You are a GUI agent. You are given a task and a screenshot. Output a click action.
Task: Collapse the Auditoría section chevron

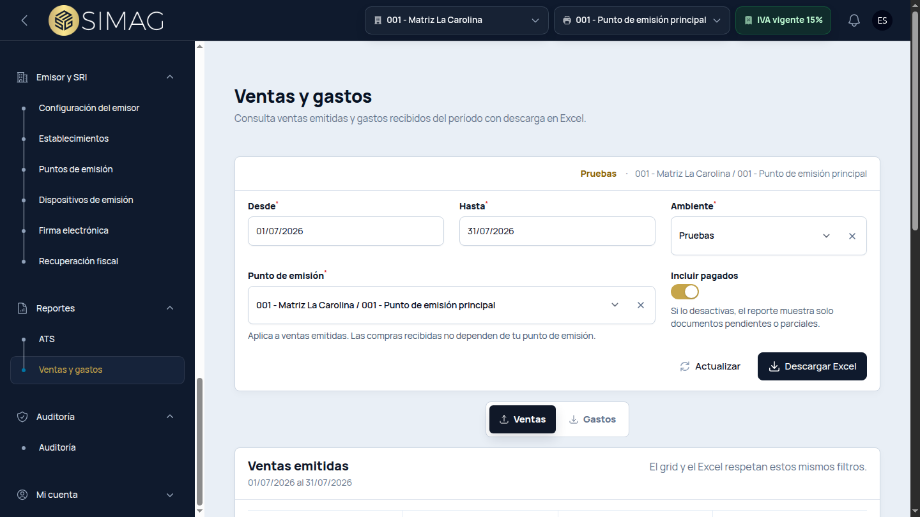pyautogui.click(x=170, y=417)
